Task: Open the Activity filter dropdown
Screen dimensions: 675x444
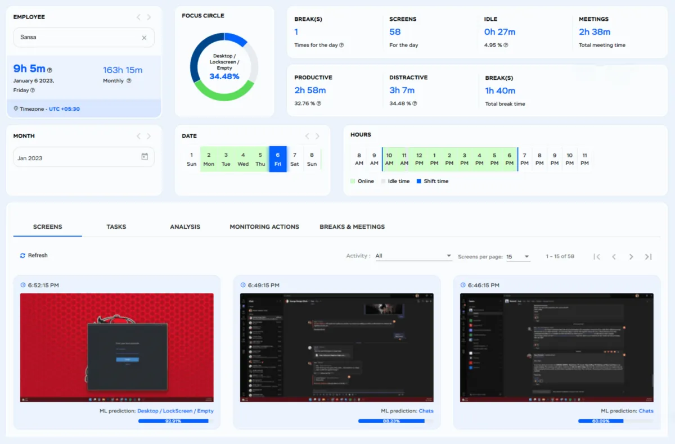Action: point(413,256)
